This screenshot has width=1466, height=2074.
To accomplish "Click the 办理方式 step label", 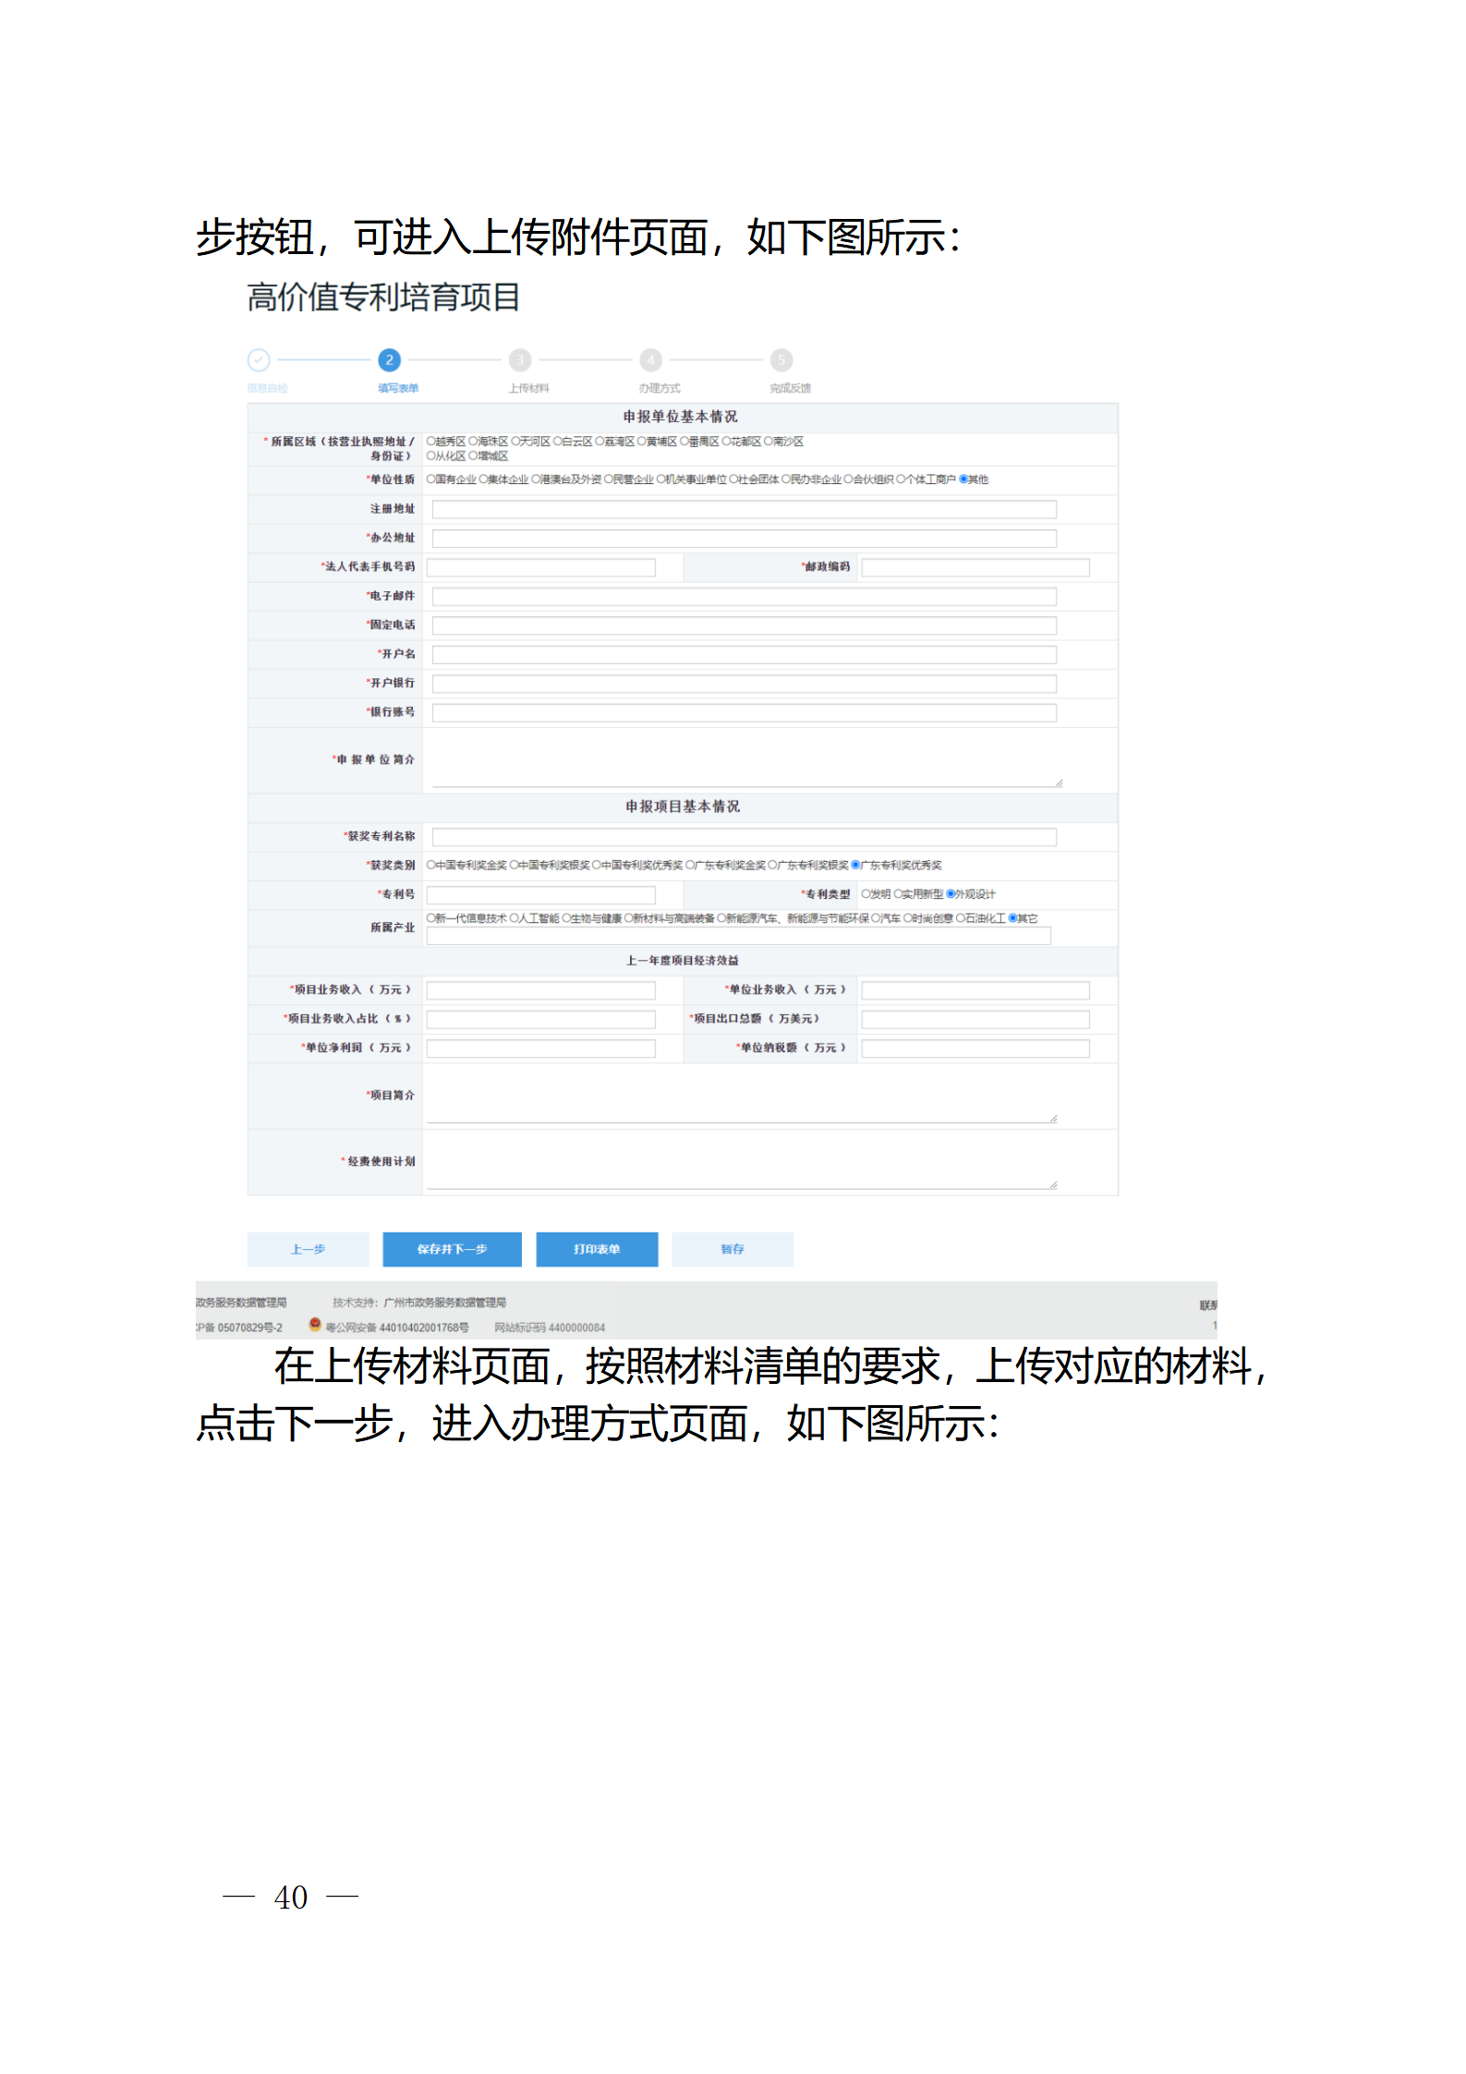I will click(x=660, y=388).
